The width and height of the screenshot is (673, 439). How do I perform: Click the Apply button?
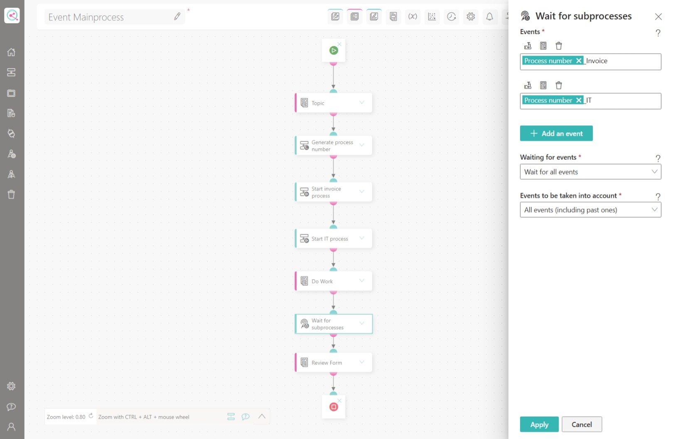pyautogui.click(x=539, y=424)
